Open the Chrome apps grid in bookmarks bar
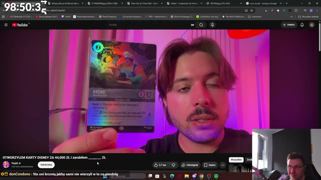This screenshot has width=321, height=180. pos(3,17)
